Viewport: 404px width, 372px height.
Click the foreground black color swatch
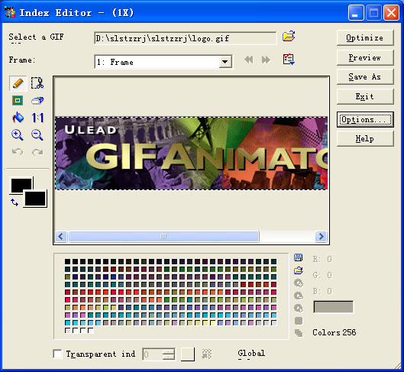click(21, 185)
